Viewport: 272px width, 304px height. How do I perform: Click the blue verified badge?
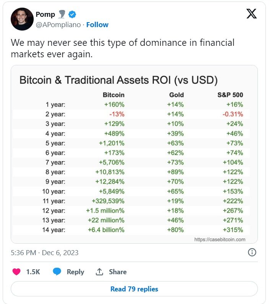[72, 15]
